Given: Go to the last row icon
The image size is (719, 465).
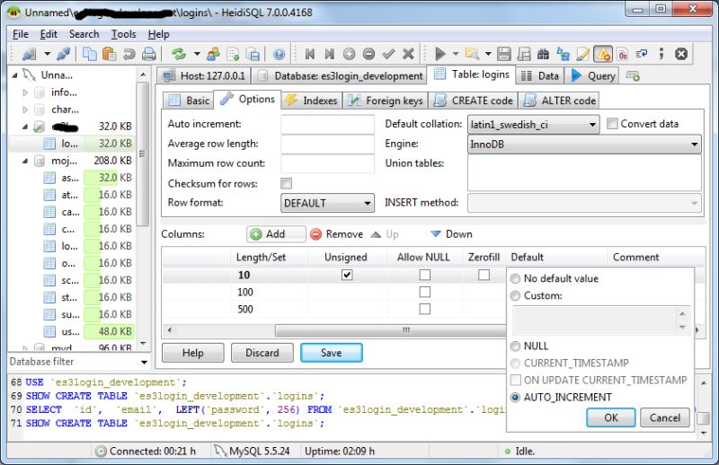Looking at the screenshot, I should (329, 54).
